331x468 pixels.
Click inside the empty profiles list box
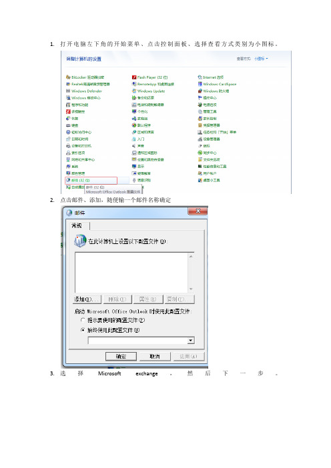(x=131, y=273)
